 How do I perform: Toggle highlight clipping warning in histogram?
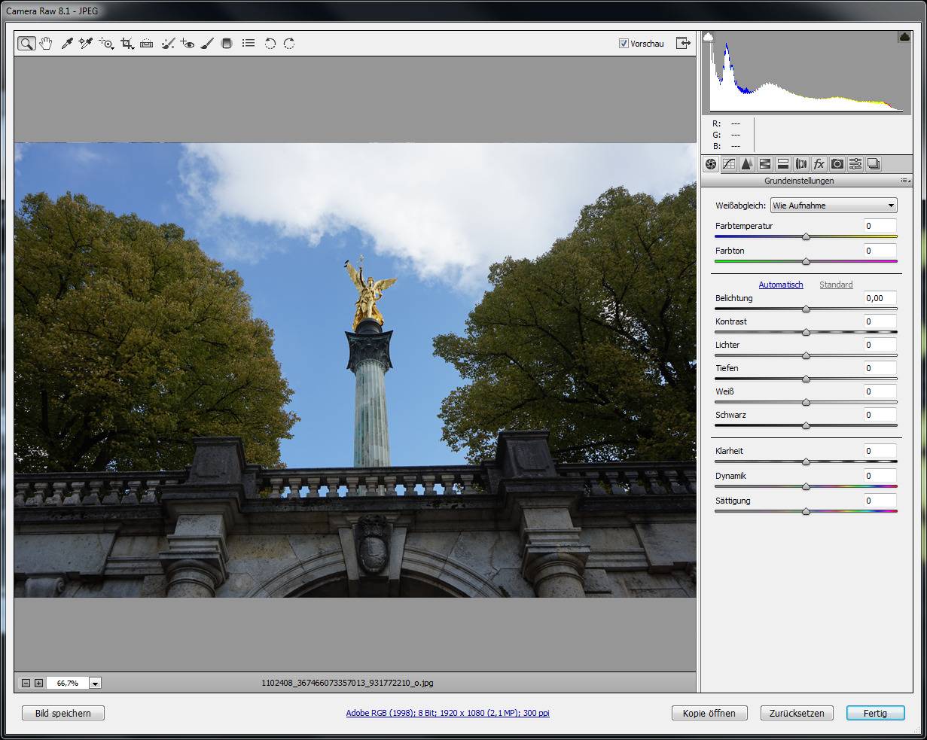[x=904, y=36]
